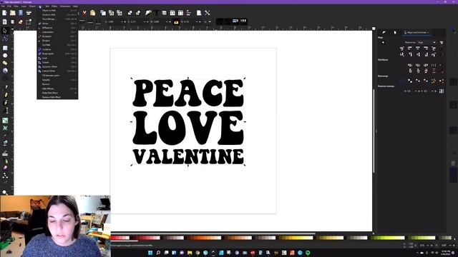
Task: Switch to Align and Distribute tab
Action: [x=416, y=33]
